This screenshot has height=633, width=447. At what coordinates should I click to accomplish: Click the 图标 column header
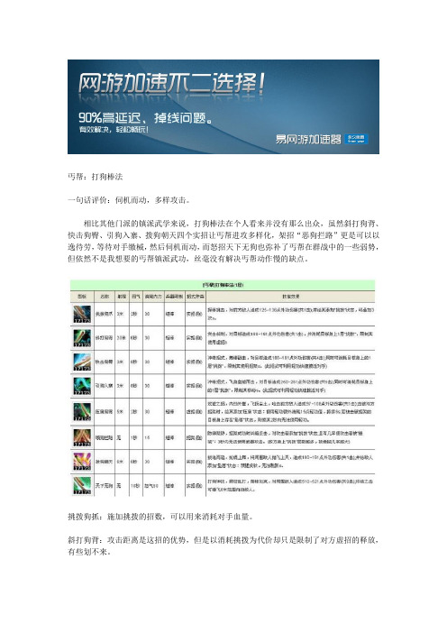click(82, 297)
